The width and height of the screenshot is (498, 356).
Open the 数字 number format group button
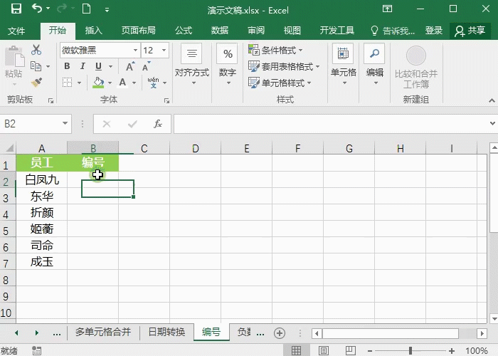click(x=228, y=65)
